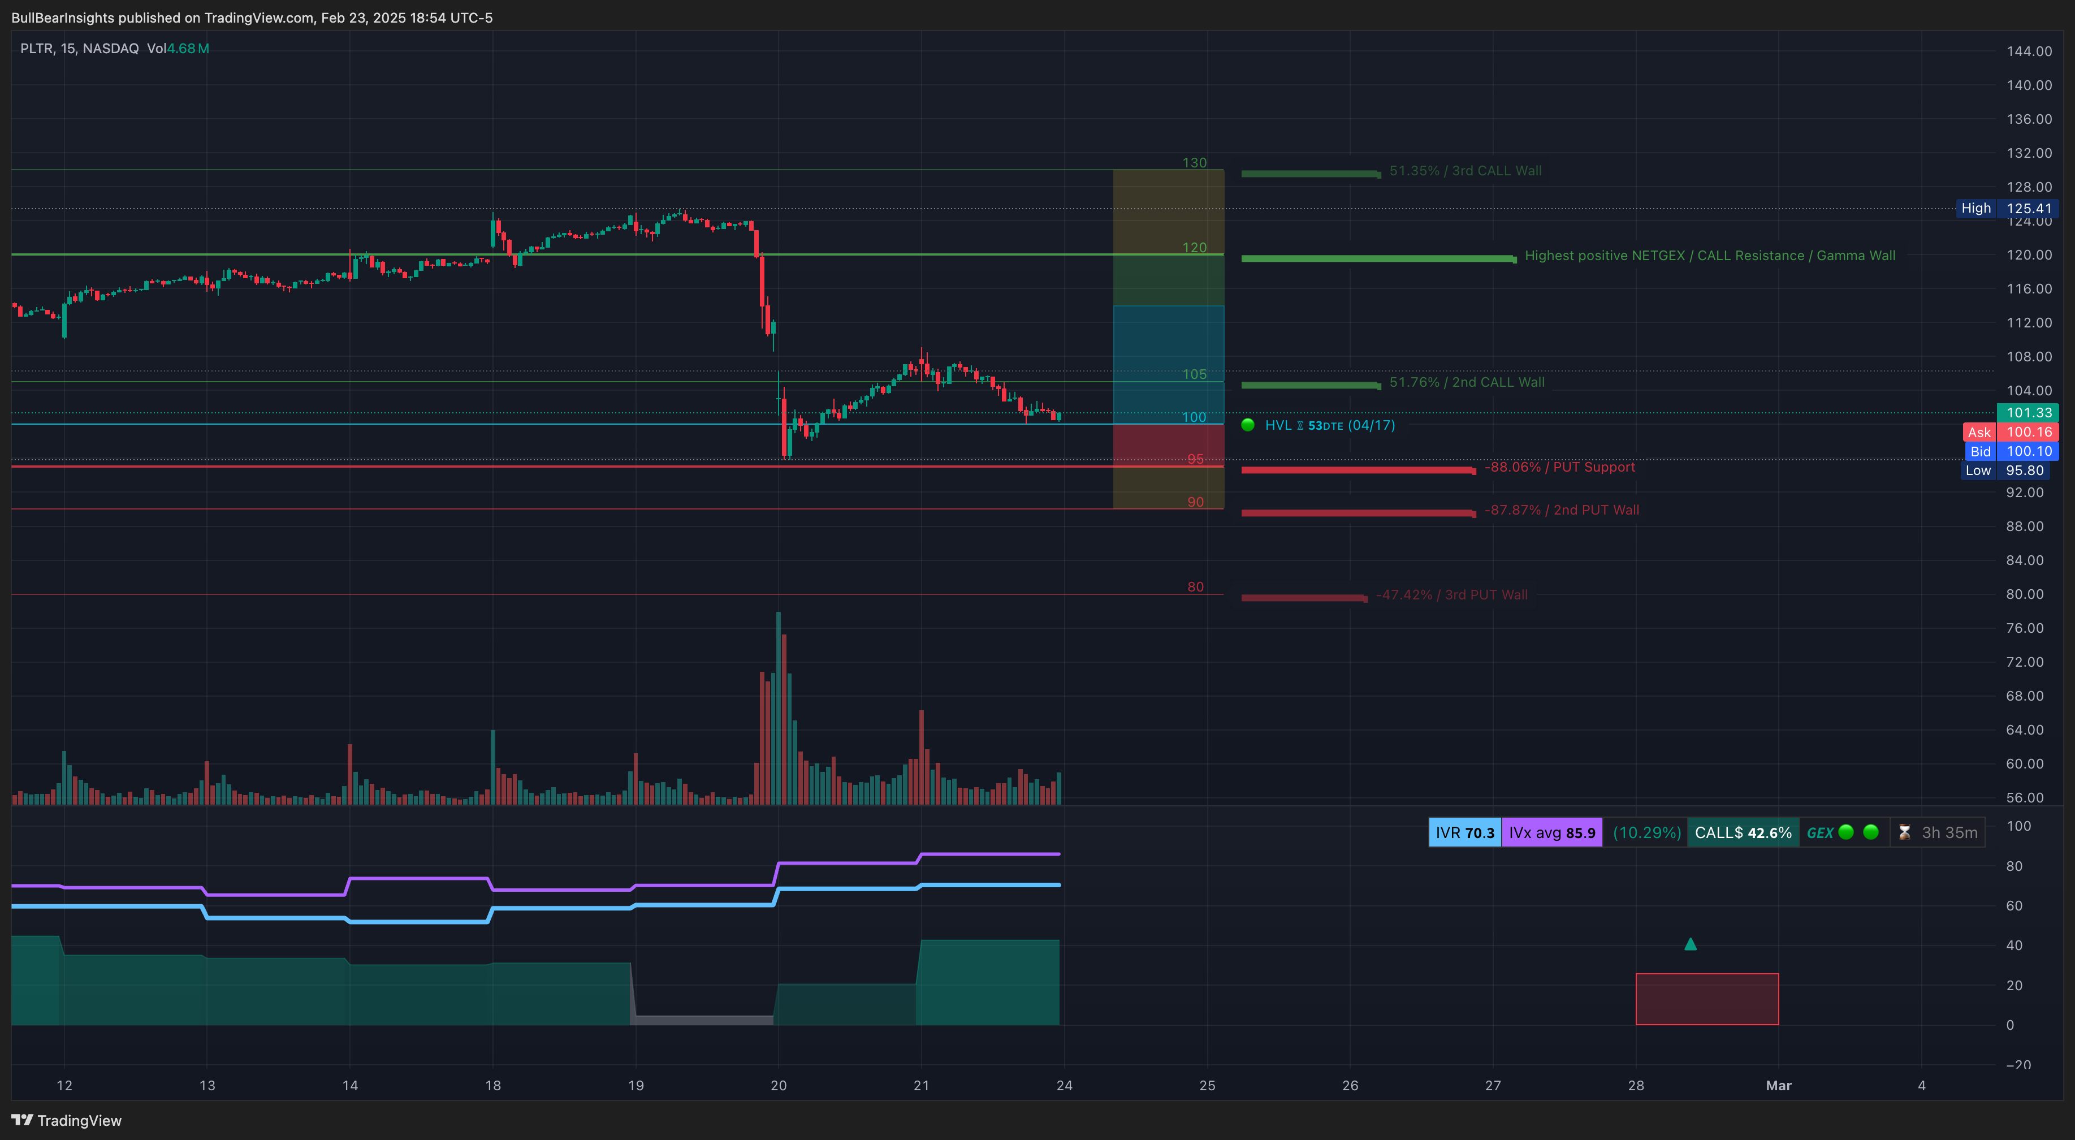Click the 120 strike level label on chart

(1195, 247)
